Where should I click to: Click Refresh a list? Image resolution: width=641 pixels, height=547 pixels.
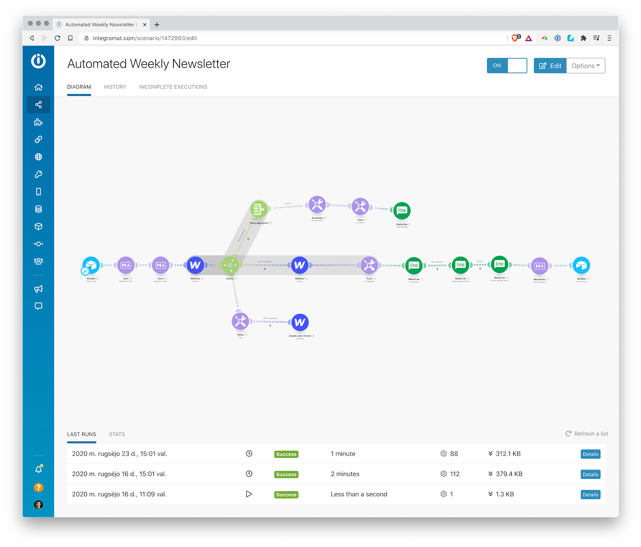point(587,434)
